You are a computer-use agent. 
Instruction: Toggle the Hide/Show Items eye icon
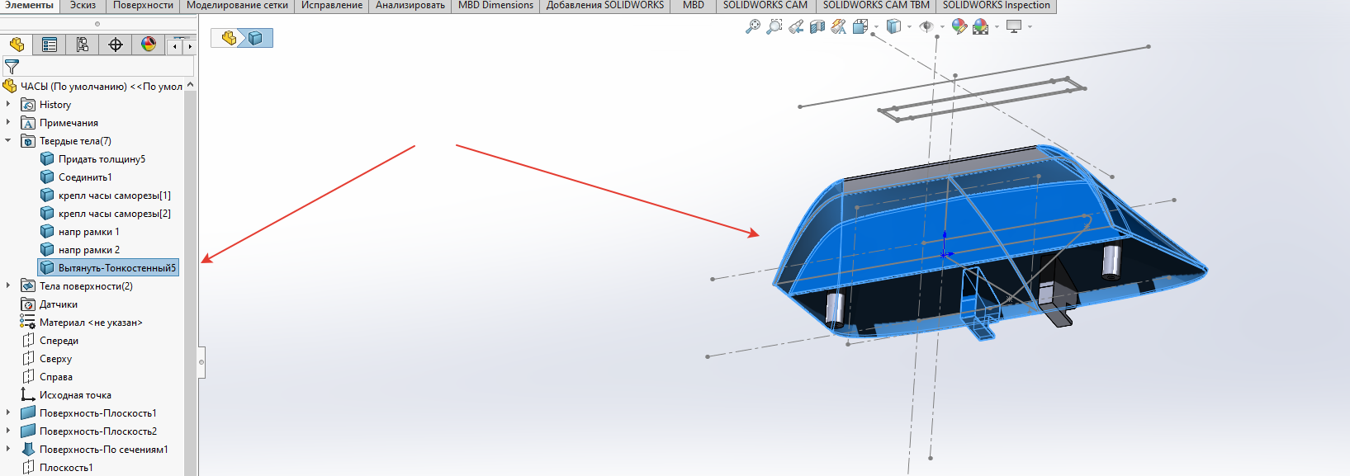pos(926,26)
